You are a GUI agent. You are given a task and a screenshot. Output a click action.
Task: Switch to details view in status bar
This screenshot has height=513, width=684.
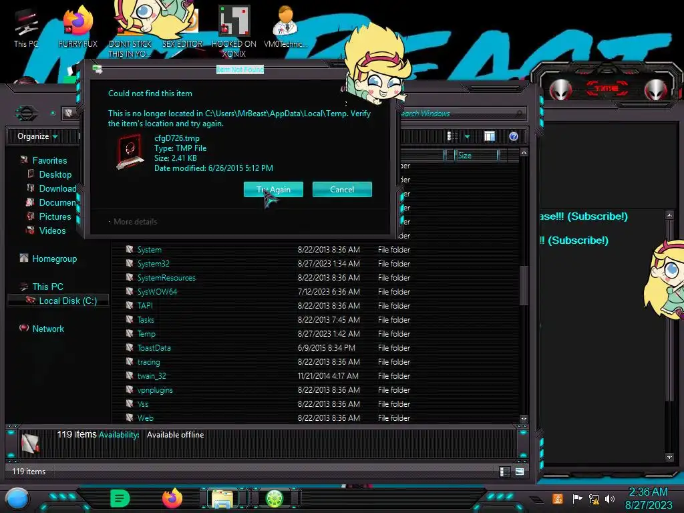[504, 472]
